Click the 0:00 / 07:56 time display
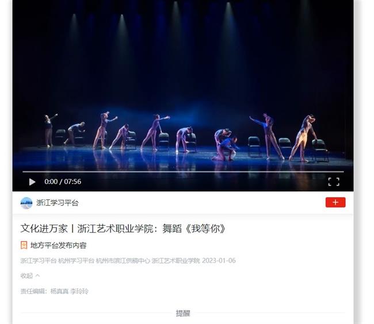The height and width of the screenshot is (324, 374). [63, 182]
